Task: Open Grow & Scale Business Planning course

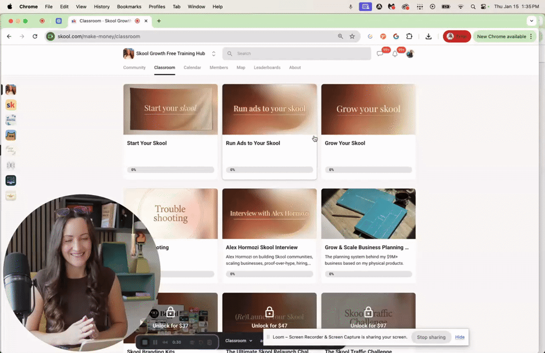Action: (368, 236)
